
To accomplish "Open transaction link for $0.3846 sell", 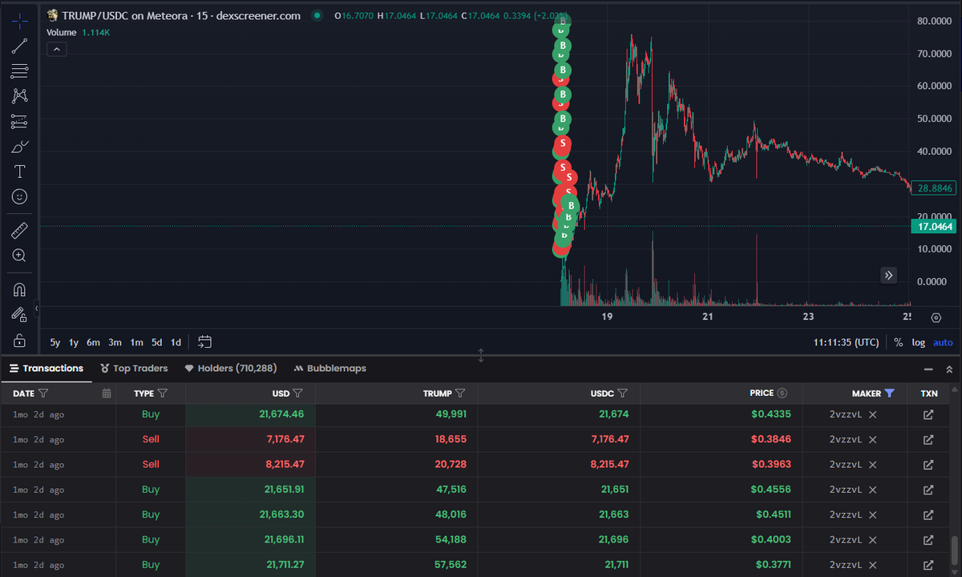I will click(928, 439).
